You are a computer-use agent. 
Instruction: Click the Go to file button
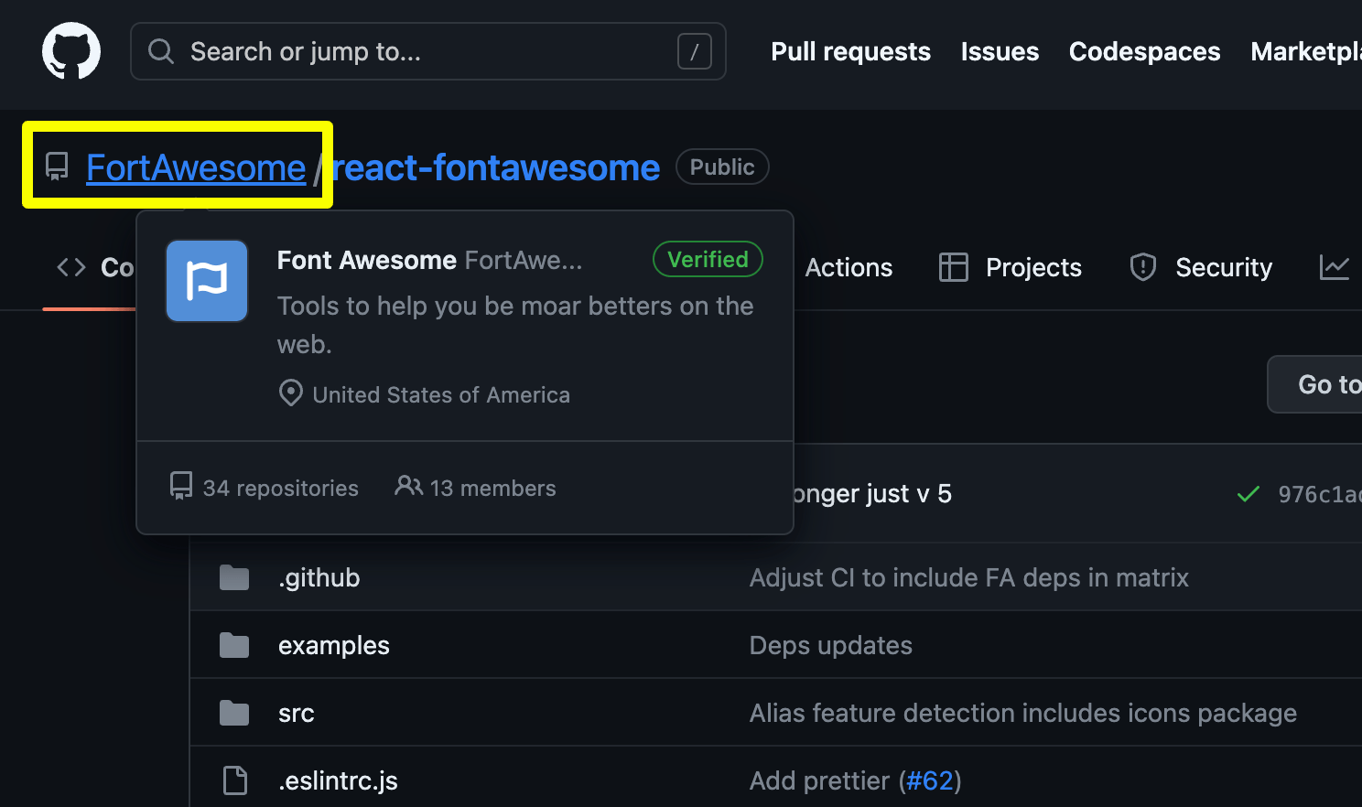coord(1315,384)
